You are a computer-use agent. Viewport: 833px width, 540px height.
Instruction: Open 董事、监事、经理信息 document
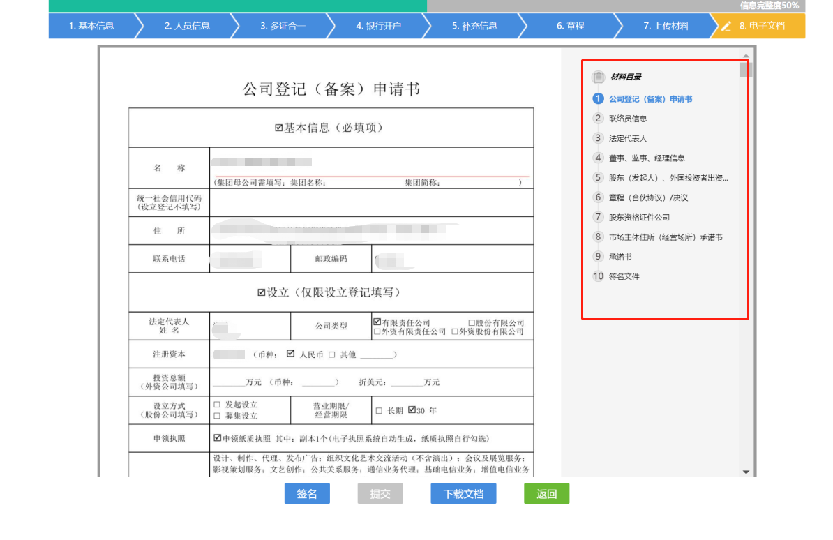647,158
